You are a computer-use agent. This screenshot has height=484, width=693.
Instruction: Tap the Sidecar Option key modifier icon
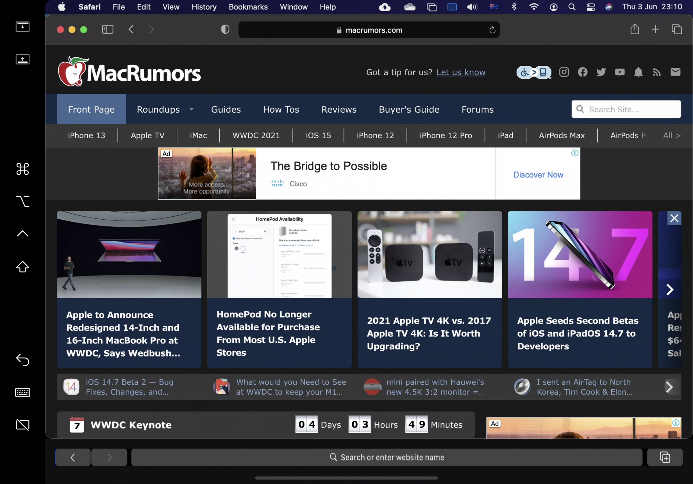click(23, 201)
